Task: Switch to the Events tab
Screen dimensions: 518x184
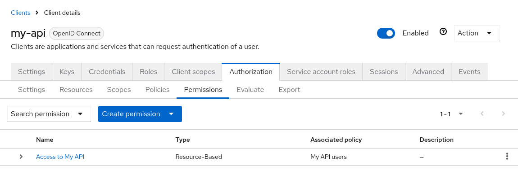Action: pos(469,72)
